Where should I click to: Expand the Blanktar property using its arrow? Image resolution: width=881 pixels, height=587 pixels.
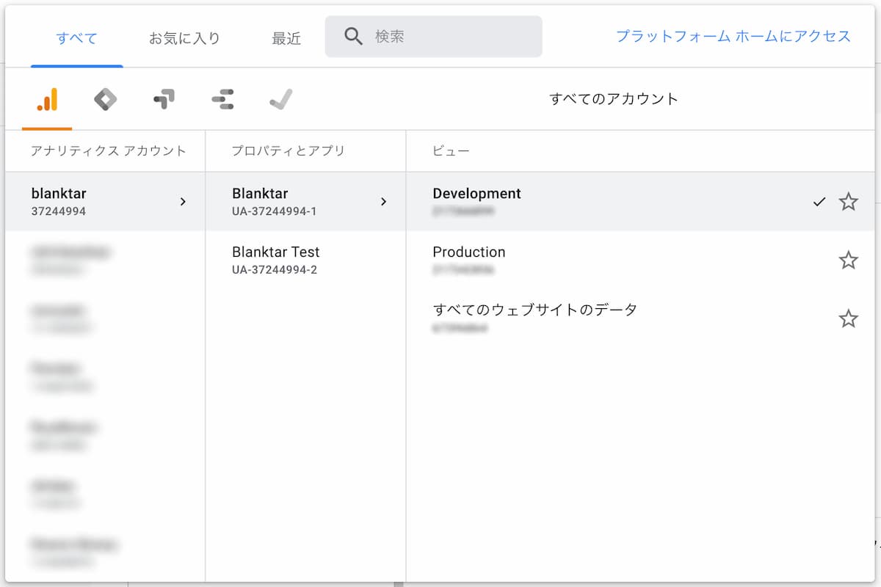pos(383,201)
